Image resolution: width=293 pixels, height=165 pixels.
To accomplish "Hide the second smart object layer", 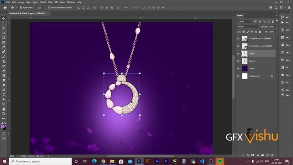I will tap(238, 46).
